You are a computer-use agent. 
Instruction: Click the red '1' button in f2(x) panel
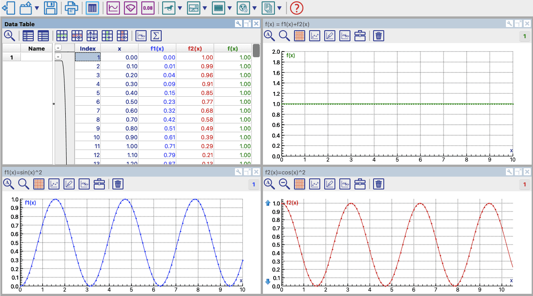525,184
